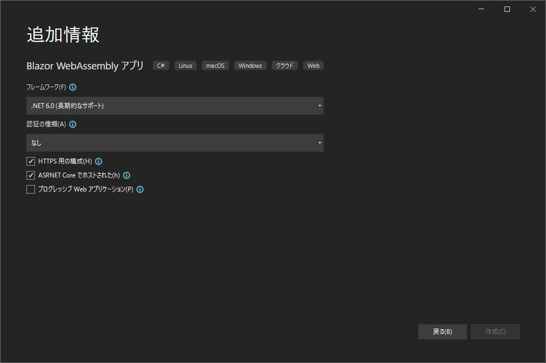Open the 認証の種類 dropdown showing なし
Viewport: 546px width, 363px height.
[175, 143]
